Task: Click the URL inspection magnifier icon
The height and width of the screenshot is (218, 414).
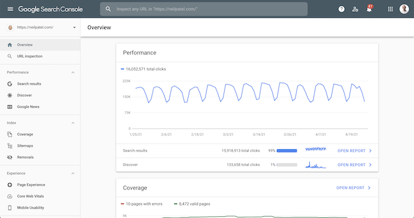Action: tap(10, 56)
